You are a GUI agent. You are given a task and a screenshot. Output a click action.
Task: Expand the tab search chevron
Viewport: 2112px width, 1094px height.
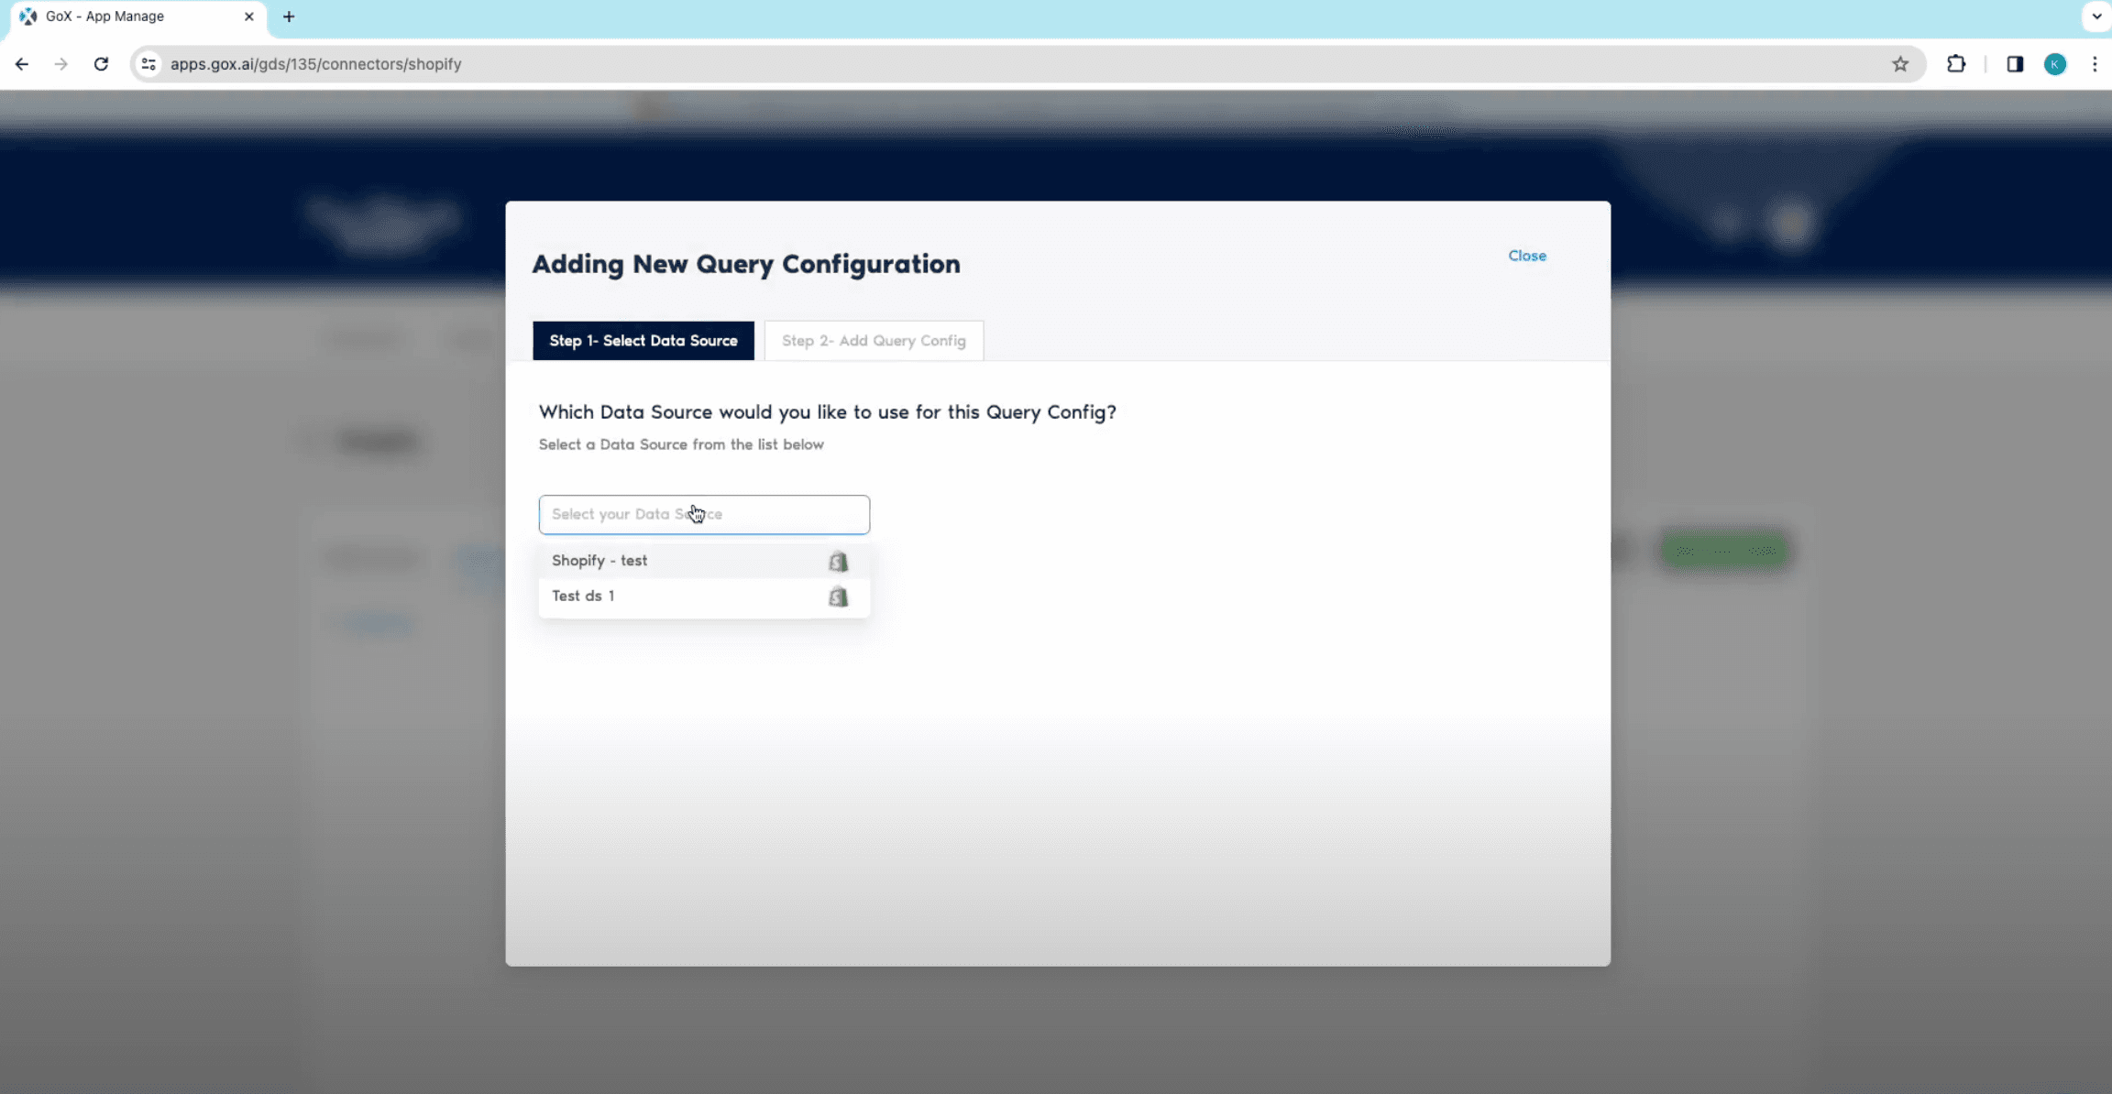[2096, 16]
